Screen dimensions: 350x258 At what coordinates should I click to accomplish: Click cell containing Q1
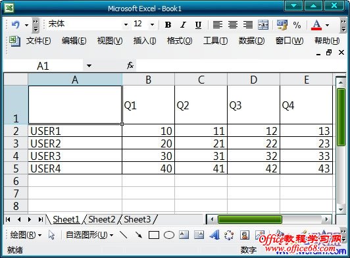coord(148,105)
